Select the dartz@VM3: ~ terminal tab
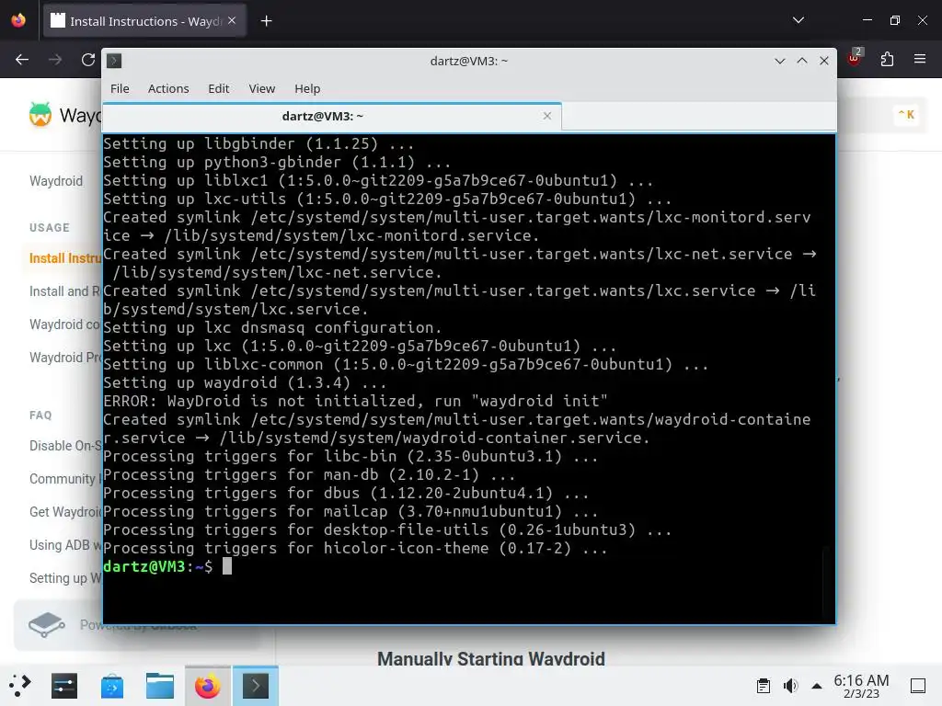 point(331,117)
